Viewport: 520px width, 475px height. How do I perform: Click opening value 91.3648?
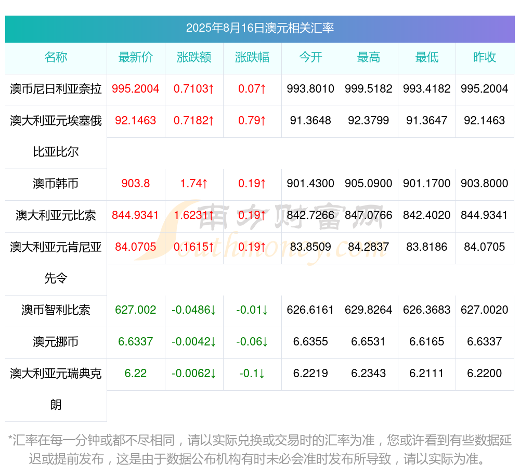(x=310, y=120)
